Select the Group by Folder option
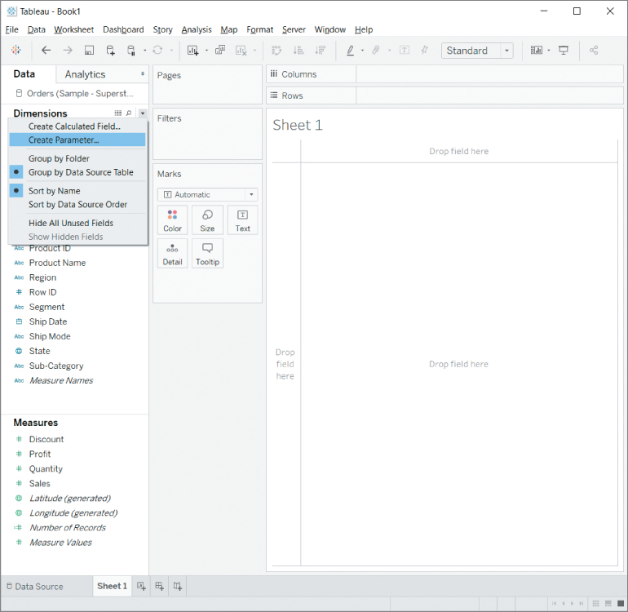This screenshot has width=628, height=612. pyautogui.click(x=77, y=158)
